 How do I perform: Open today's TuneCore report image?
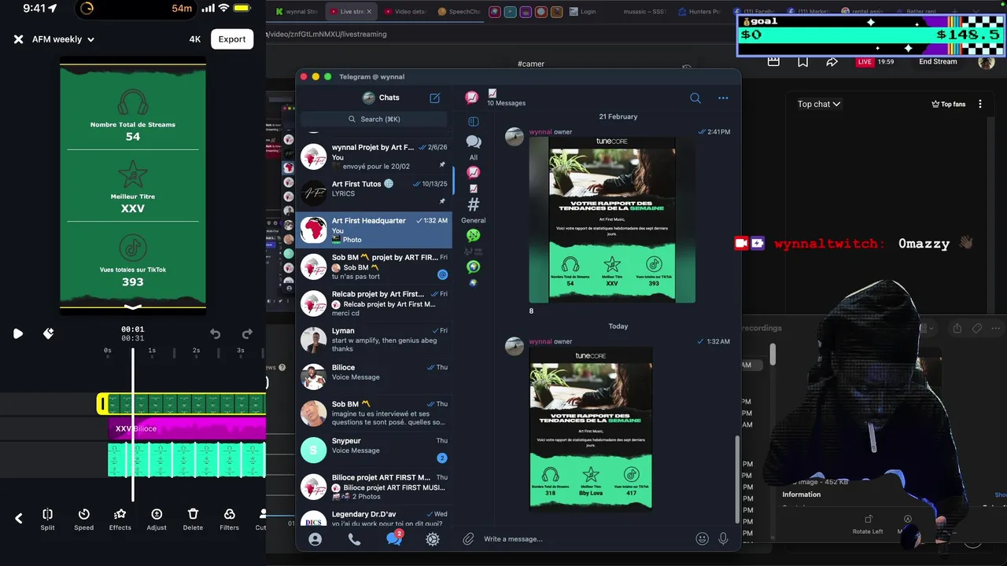coord(591,429)
